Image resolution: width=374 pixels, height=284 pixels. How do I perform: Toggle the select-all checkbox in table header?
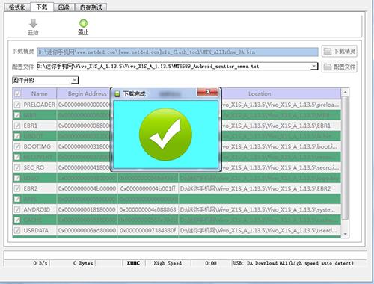coord(17,93)
